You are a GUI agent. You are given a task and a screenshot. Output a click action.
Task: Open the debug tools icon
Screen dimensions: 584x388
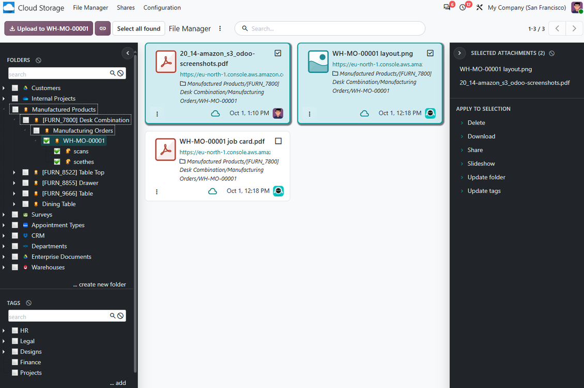tap(479, 7)
